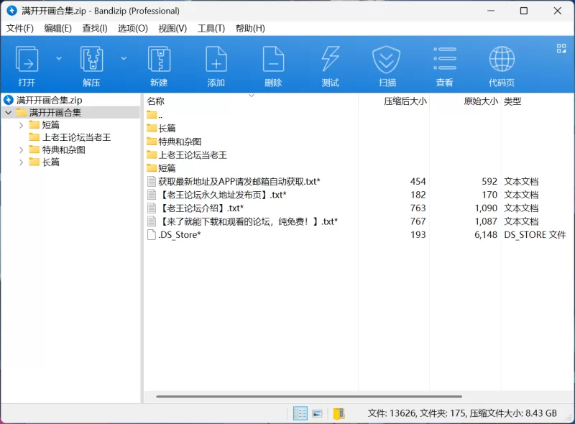
Task: Select 上老王论坛当老王 folder in the file list
Action: click(x=187, y=155)
